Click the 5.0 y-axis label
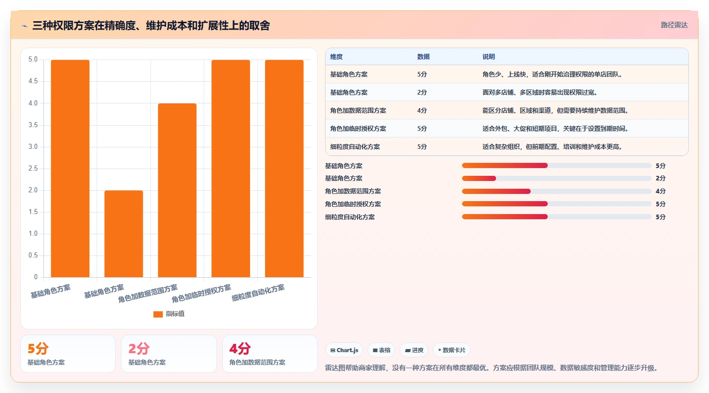Image resolution: width=709 pixels, height=393 pixels. pos(33,59)
